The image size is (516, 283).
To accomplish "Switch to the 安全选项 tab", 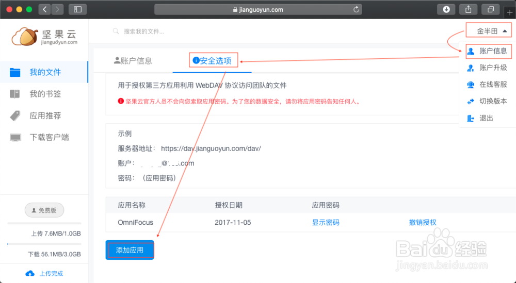I will pos(212,60).
